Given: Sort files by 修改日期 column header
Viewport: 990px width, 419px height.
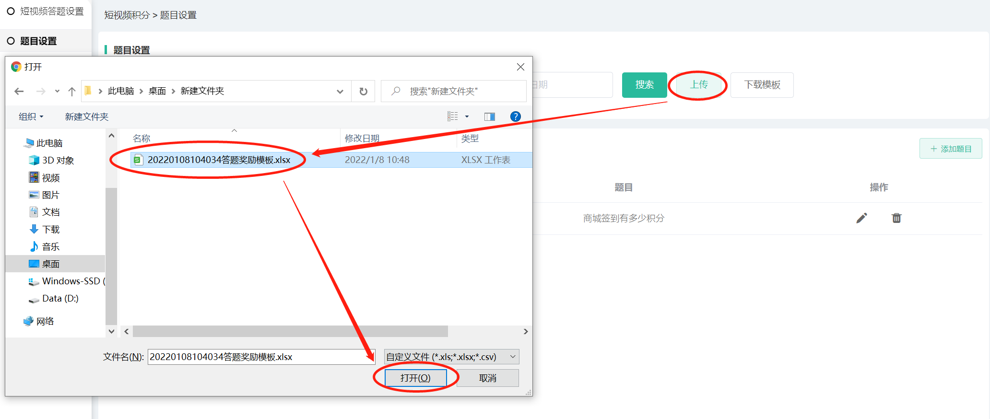Looking at the screenshot, I should coord(362,139).
